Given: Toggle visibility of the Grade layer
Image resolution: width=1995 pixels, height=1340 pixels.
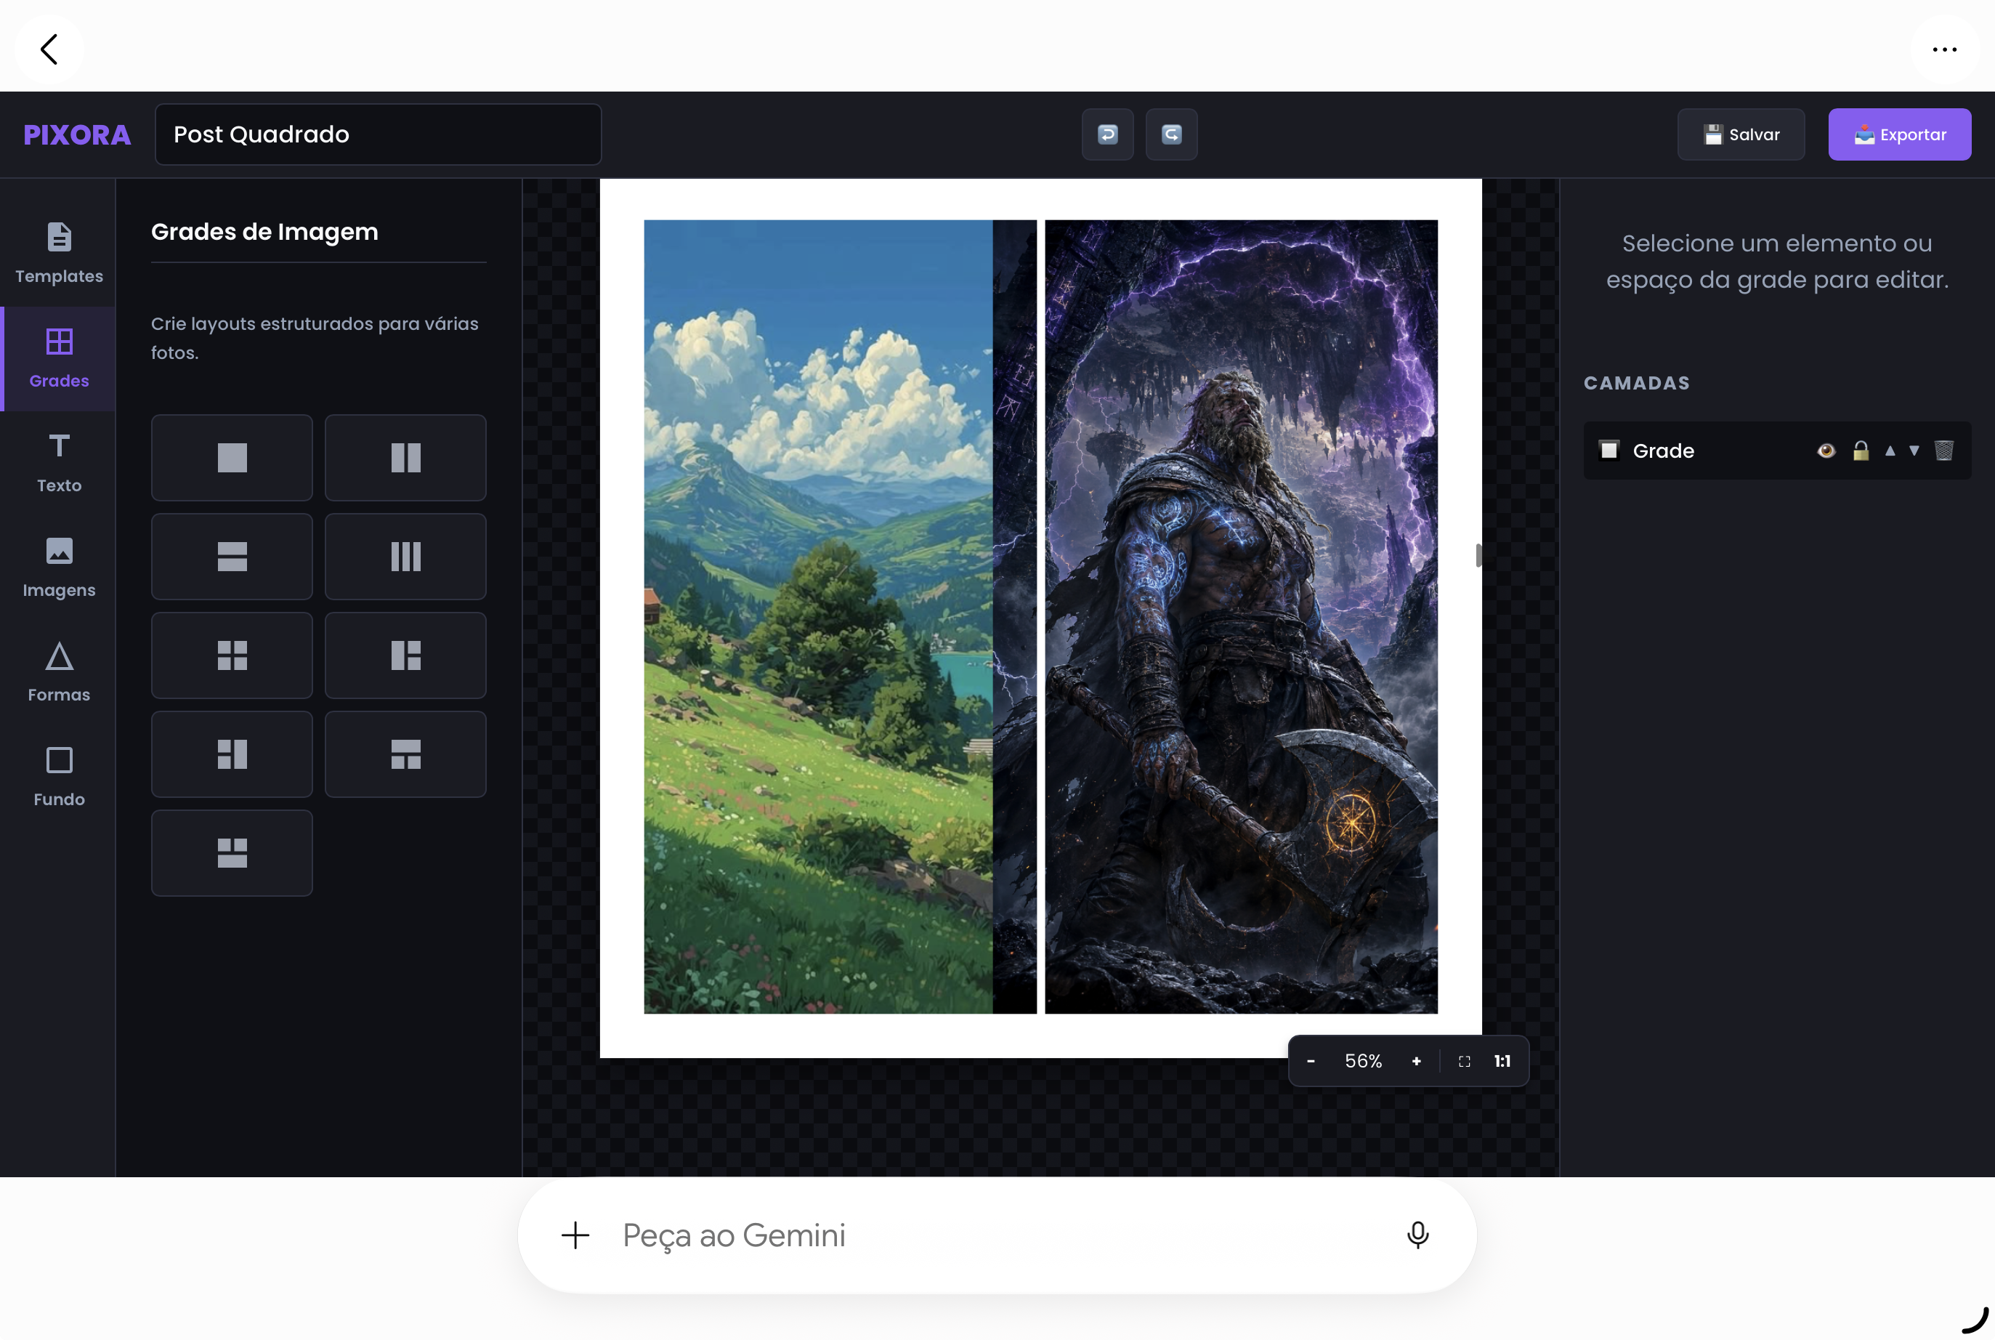Looking at the screenshot, I should [x=1826, y=451].
